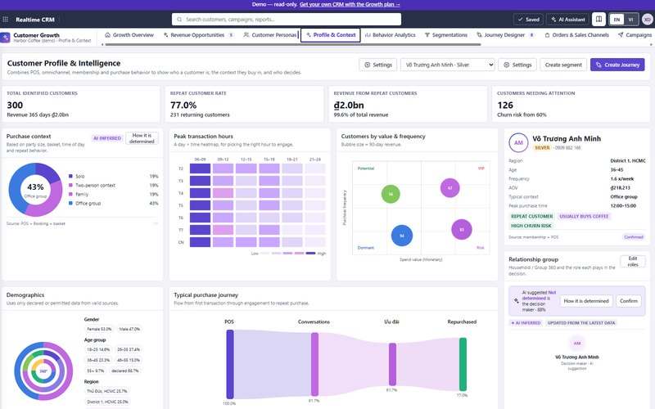Click the 26–35 37.4% age chip
The width and height of the screenshot is (655, 409).
point(129,349)
